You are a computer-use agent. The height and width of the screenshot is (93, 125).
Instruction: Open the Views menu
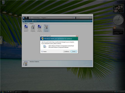34,21
